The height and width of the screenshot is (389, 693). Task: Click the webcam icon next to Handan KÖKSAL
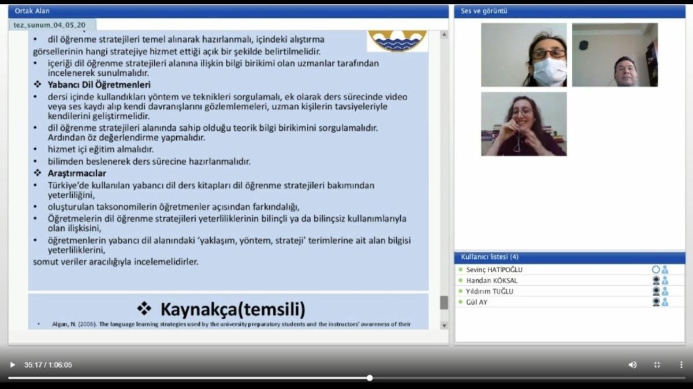click(656, 281)
